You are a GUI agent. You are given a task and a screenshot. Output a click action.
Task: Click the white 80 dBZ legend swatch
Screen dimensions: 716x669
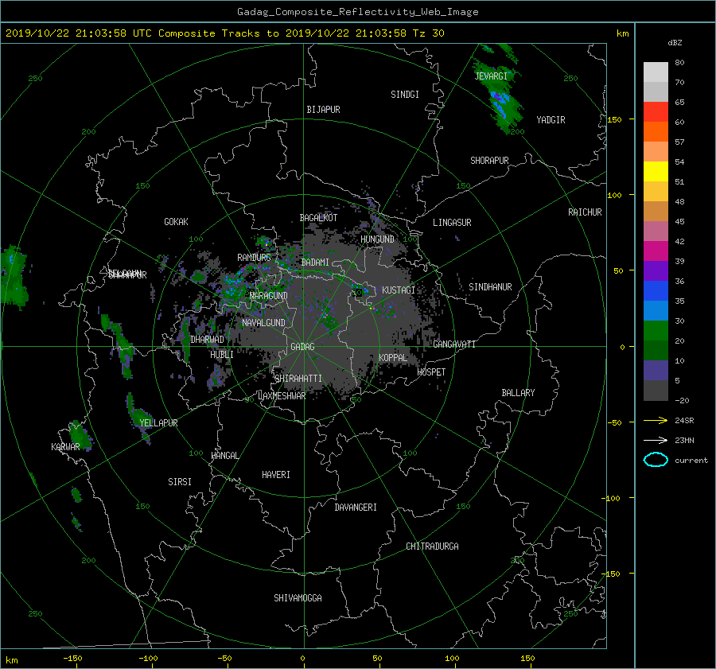656,72
